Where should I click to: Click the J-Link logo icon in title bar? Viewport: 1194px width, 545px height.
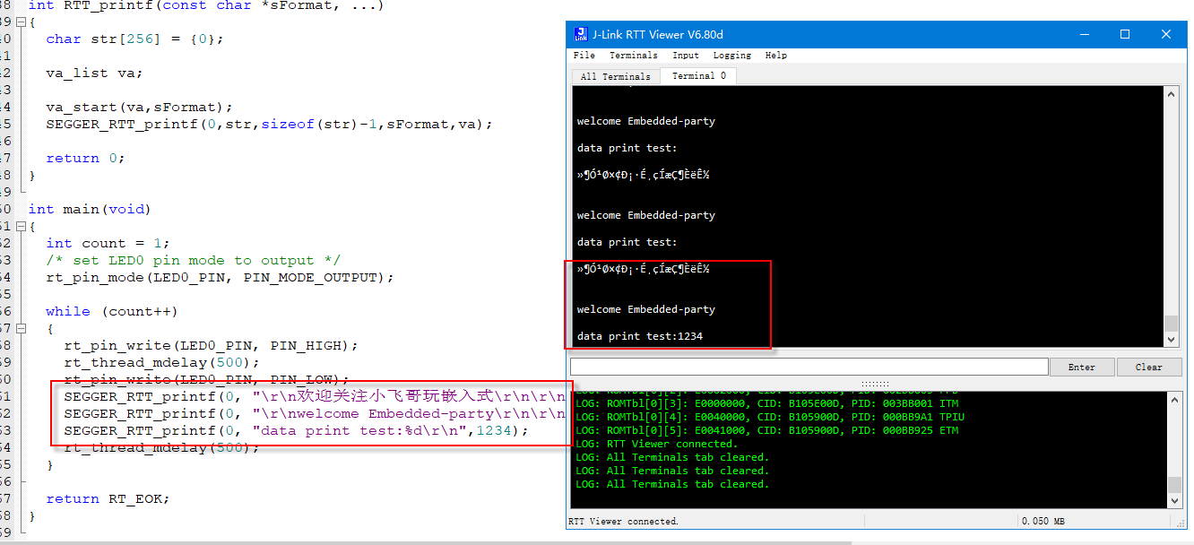[580, 35]
